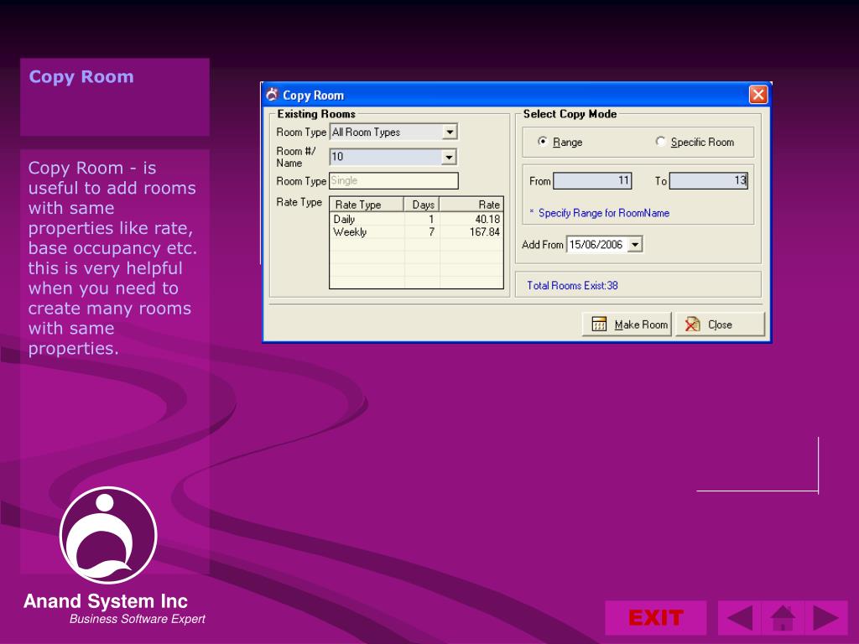Click the Close button with document icon
859x644 pixels.
(x=720, y=325)
